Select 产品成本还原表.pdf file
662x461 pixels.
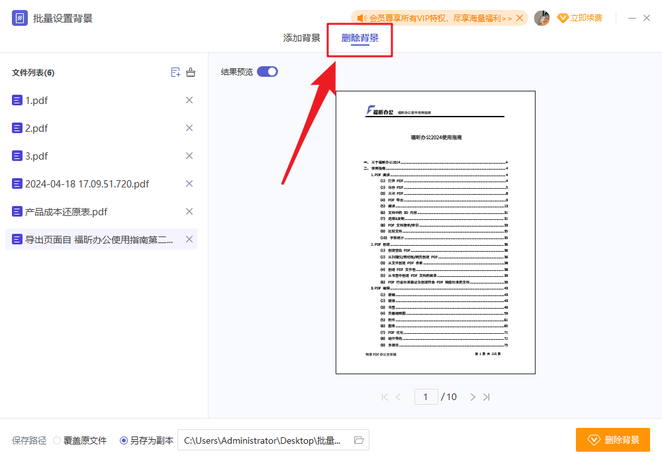pyautogui.click(x=101, y=212)
